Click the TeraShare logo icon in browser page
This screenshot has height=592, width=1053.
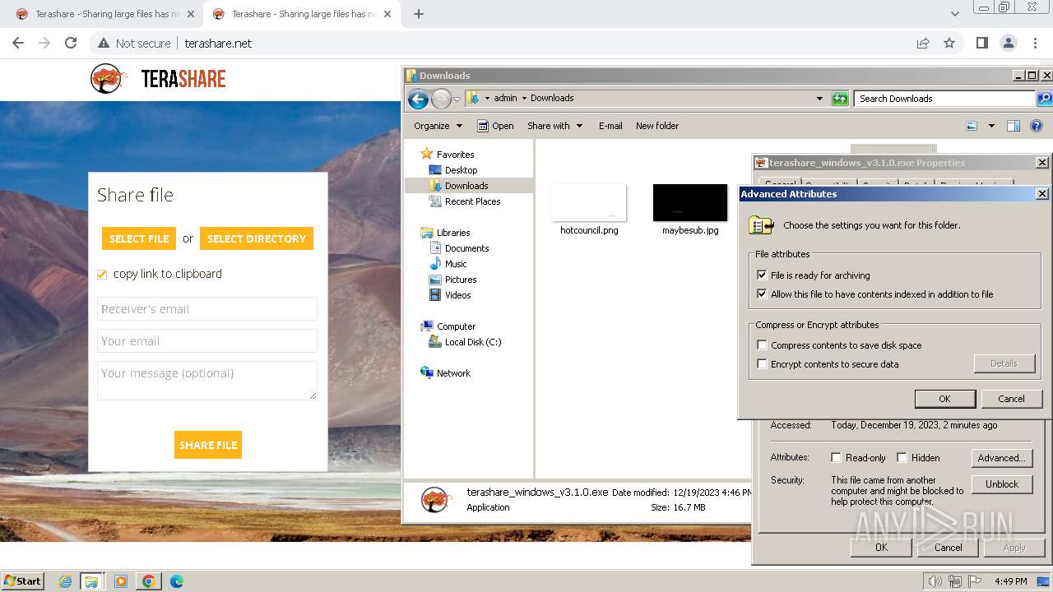click(x=108, y=79)
